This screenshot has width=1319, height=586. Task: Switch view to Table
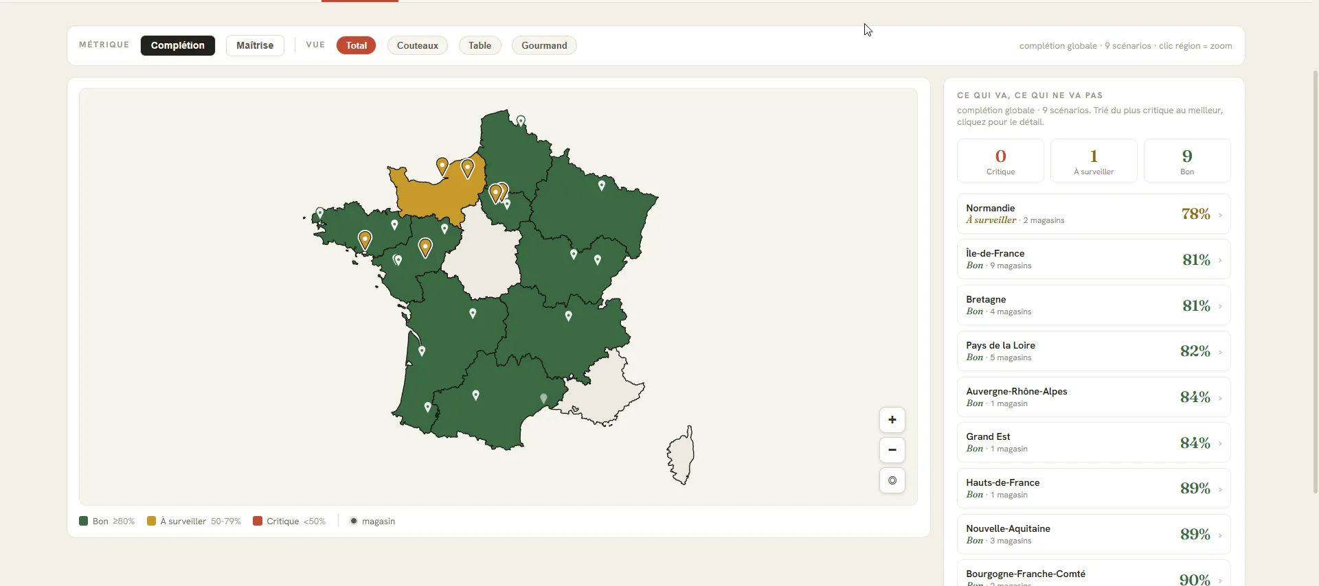(x=480, y=45)
